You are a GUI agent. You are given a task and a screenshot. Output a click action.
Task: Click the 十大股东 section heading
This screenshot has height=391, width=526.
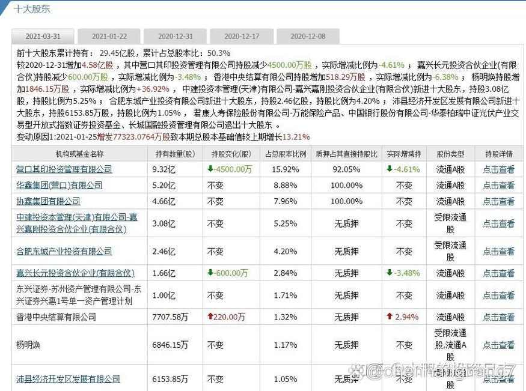tap(32, 9)
